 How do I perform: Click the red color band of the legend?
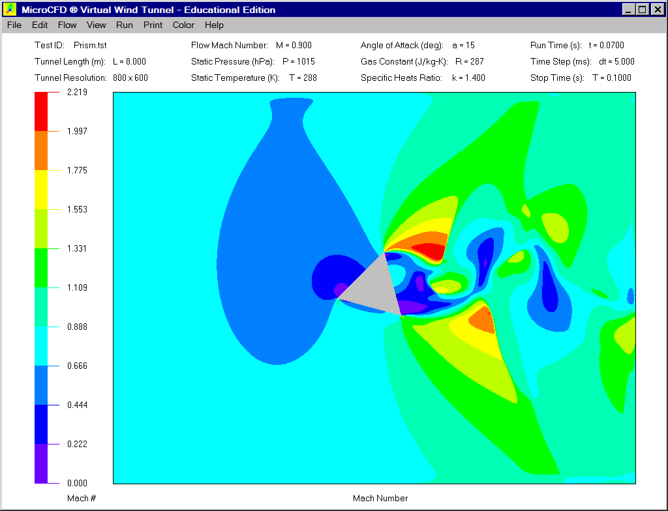click(41, 111)
